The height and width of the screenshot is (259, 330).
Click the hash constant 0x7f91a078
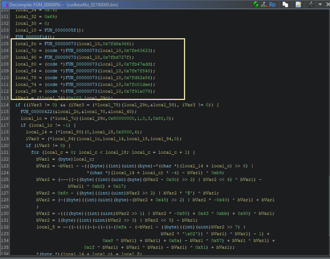pos(137,91)
